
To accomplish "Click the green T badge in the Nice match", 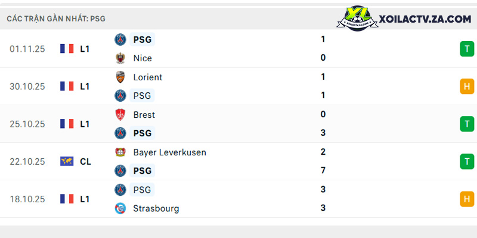I will 467,49.
